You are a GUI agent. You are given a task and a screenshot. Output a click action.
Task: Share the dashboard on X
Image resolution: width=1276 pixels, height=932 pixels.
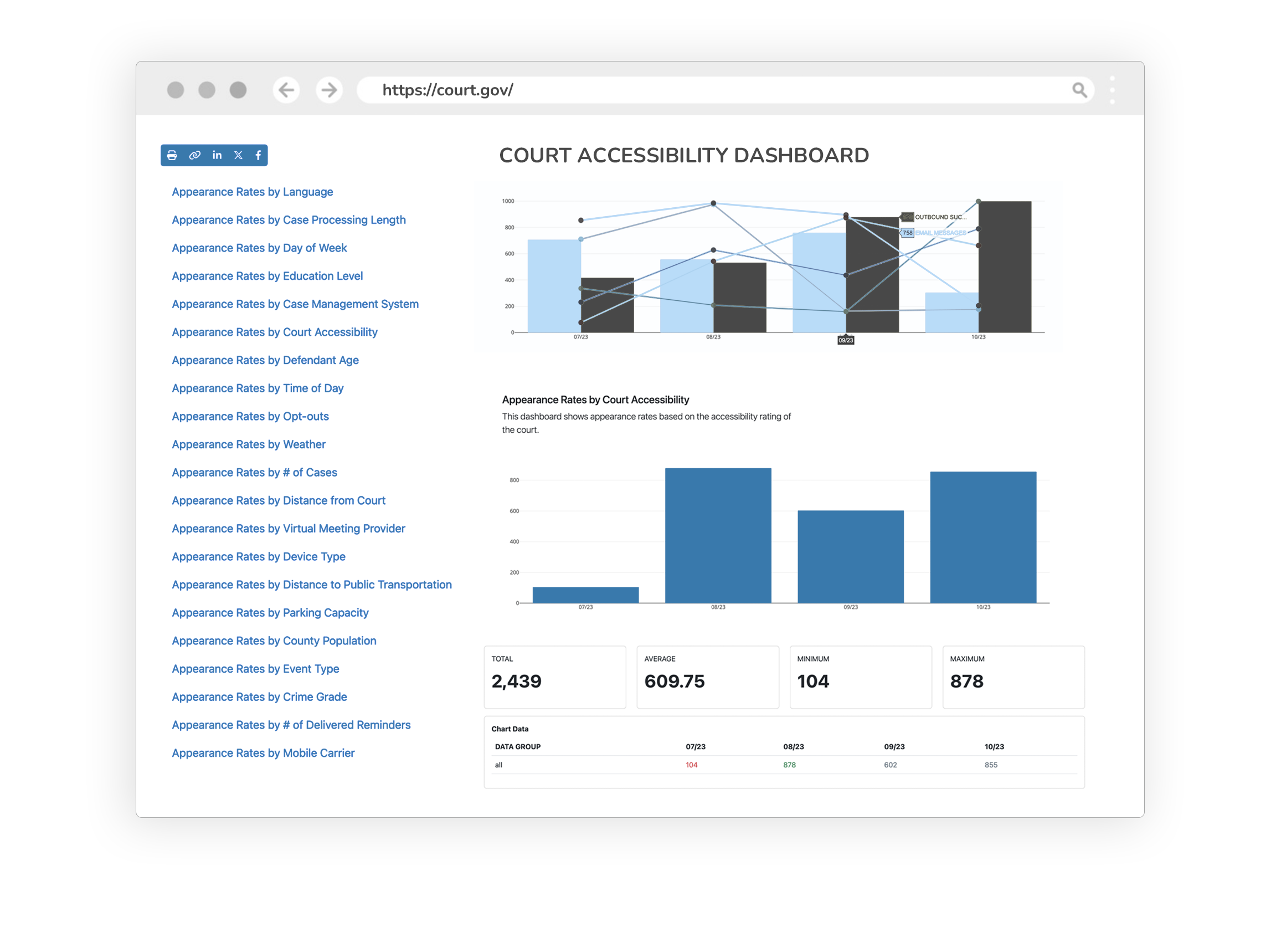pyautogui.click(x=238, y=155)
